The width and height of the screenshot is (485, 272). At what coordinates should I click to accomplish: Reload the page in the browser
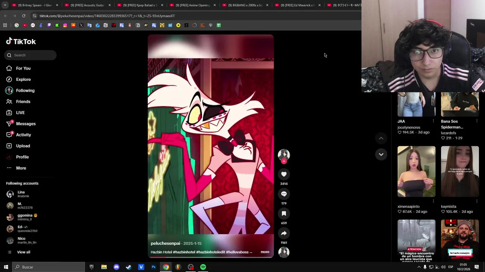coord(23,16)
